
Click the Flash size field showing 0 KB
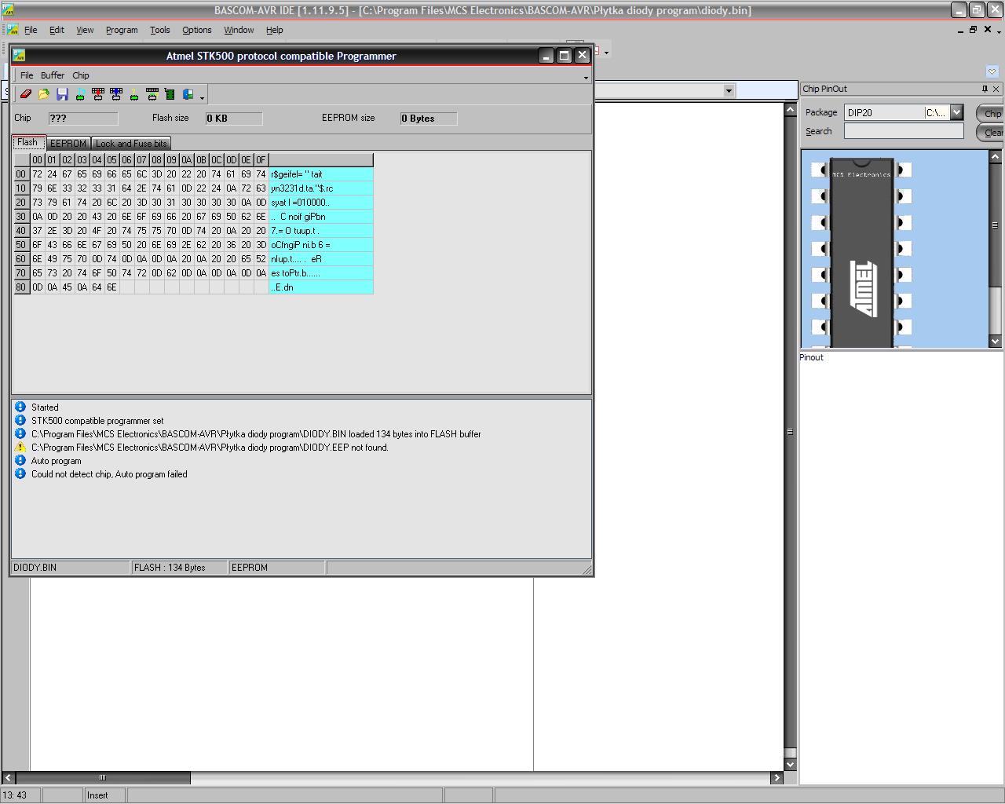233,119
